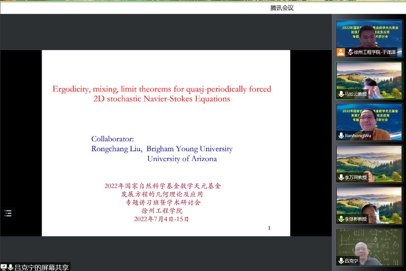Click JianhongWu's microphone icon
406x271 pixels.
tap(341, 136)
